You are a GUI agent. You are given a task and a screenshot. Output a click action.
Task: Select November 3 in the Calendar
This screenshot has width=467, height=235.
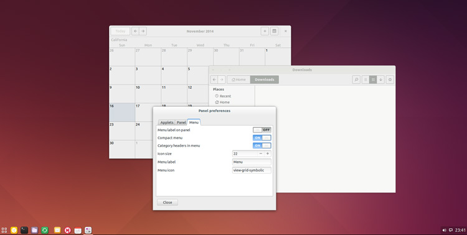point(148,75)
